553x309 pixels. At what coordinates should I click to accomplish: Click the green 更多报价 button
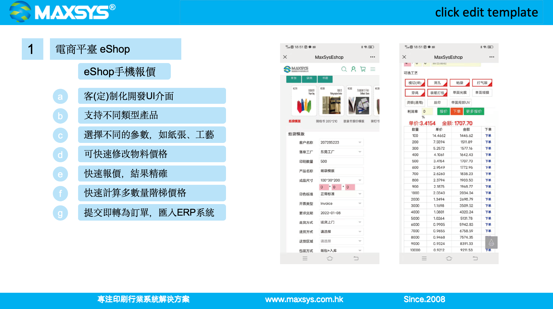pyautogui.click(x=474, y=111)
